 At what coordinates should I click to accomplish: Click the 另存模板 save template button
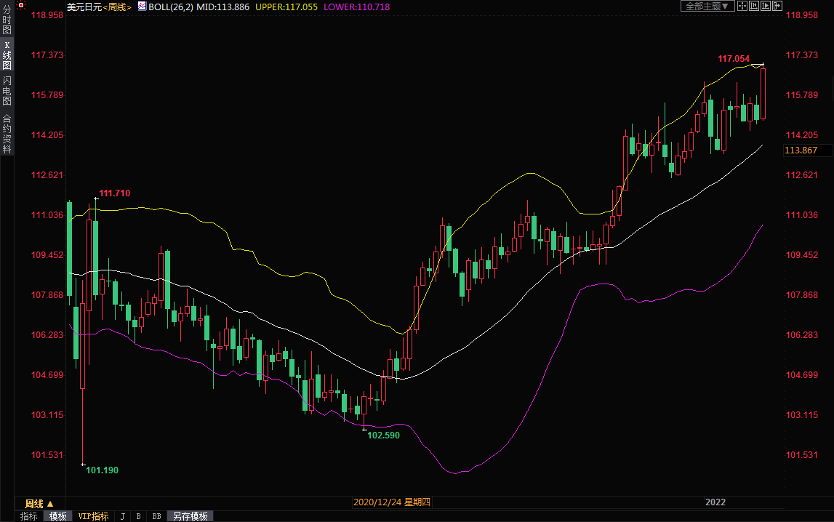point(191,516)
